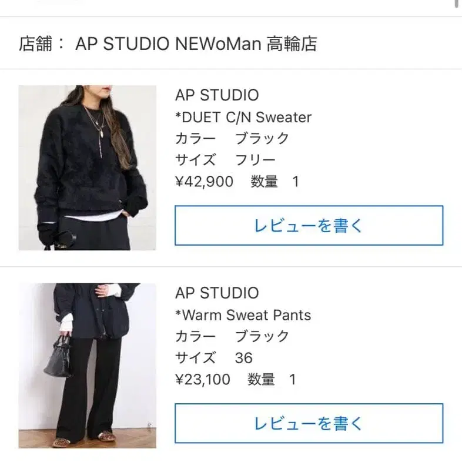Click the sweater's サイズ フリー line
The height and width of the screenshot is (462, 462).
(x=225, y=160)
